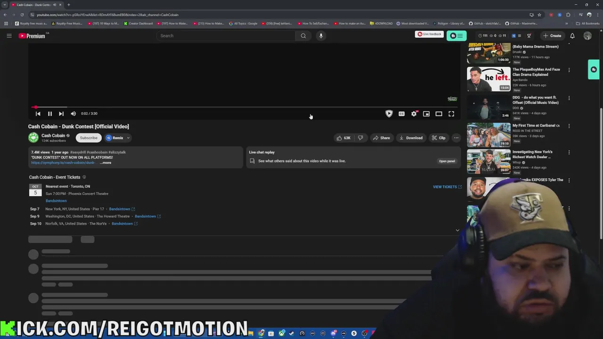Expand event tickets list chevron

[457, 231]
